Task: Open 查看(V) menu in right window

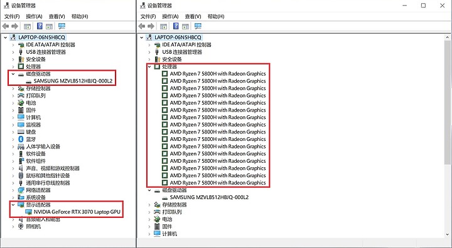Action: tap(193, 16)
